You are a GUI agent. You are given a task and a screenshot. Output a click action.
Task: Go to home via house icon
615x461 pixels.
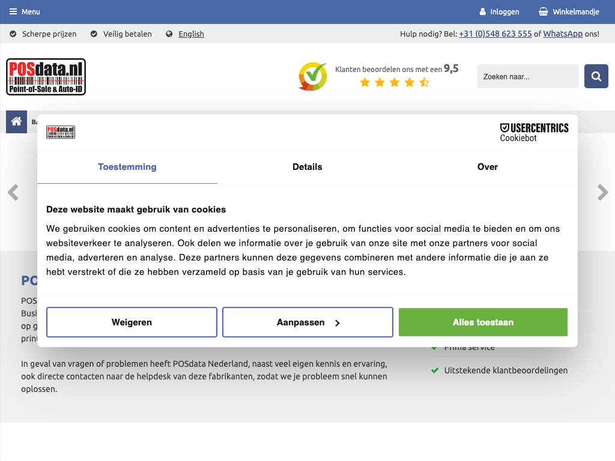click(16, 122)
